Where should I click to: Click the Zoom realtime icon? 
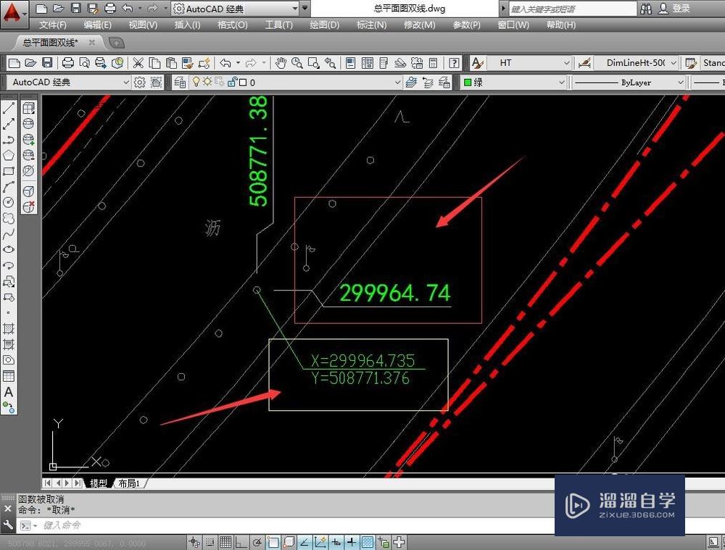(x=297, y=63)
